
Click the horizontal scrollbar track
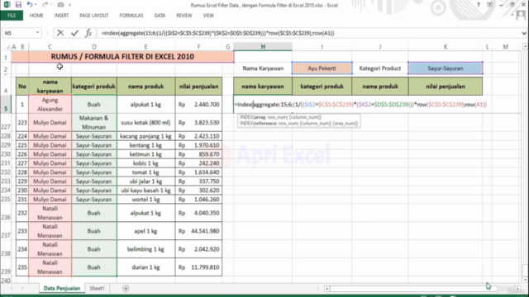pyautogui.click(x=422, y=289)
